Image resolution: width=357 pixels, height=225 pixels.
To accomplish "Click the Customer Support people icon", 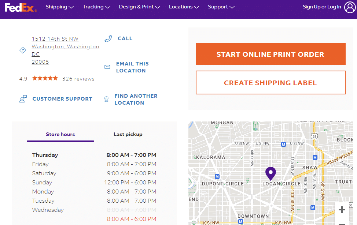I will [23, 98].
